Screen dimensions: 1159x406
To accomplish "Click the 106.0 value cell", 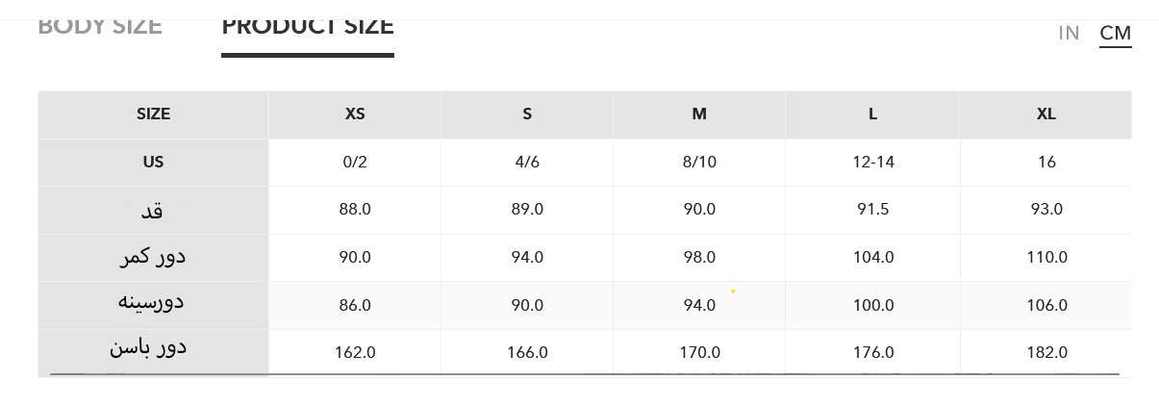I will pos(1046,305).
